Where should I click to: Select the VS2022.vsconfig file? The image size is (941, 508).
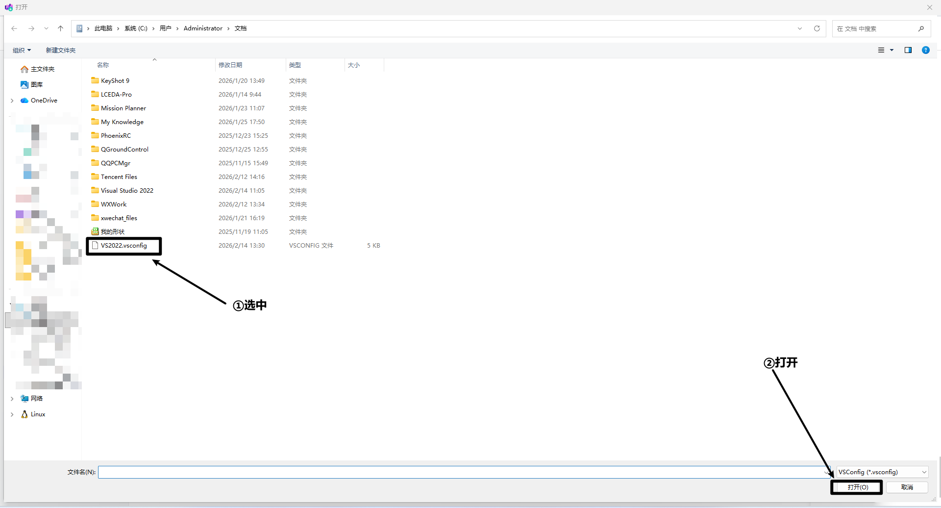coord(124,246)
